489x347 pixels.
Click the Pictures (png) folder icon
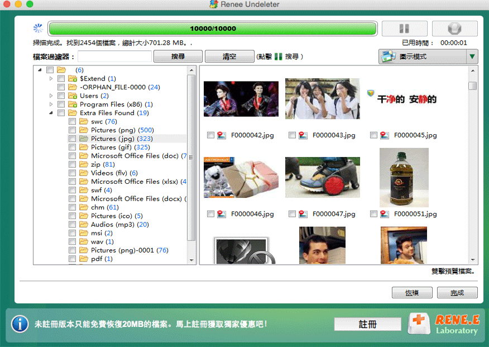click(x=83, y=130)
